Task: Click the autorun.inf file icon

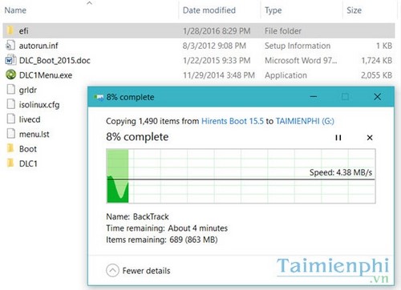Action: point(10,45)
